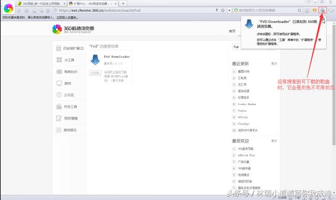336x200 pixels.
Task: Click the Fvd store search field
Action: coord(254,47)
